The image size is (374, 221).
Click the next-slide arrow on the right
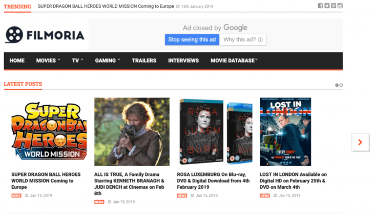[360, 142]
